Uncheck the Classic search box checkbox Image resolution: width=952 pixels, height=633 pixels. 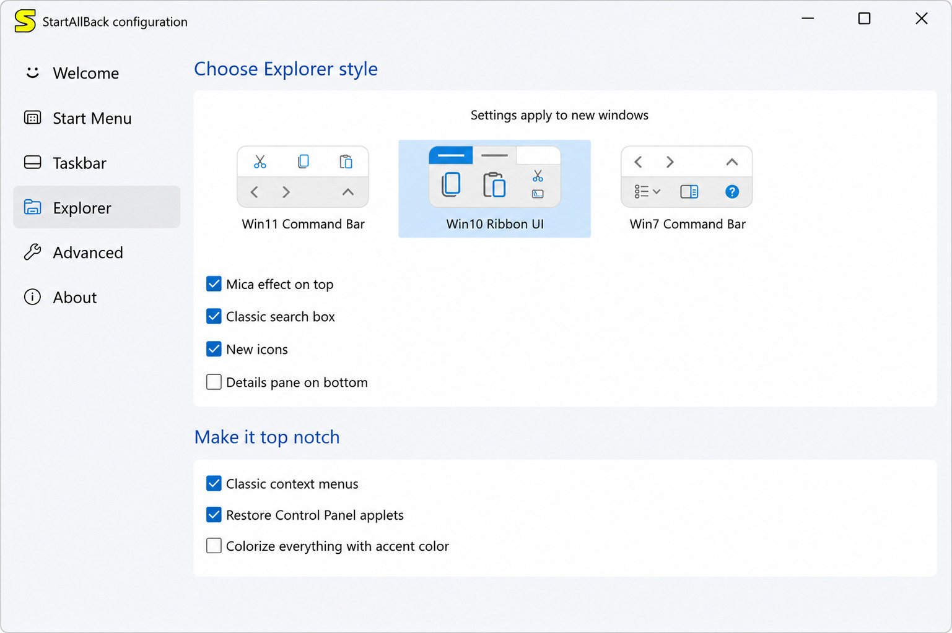[214, 316]
